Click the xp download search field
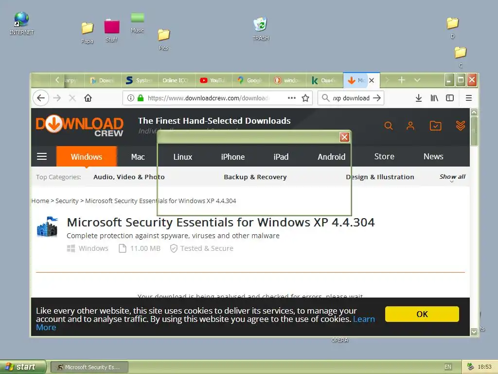498x374 pixels. [351, 98]
